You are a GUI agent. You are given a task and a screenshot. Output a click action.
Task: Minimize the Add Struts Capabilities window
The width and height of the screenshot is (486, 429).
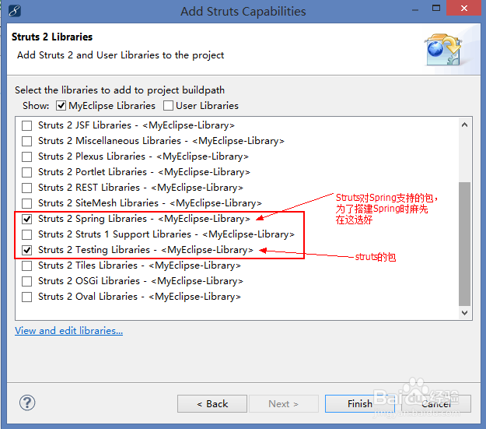tap(415, 9)
